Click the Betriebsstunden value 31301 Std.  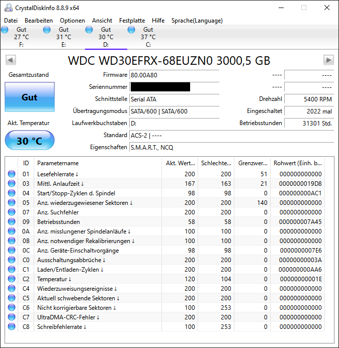[309, 123]
